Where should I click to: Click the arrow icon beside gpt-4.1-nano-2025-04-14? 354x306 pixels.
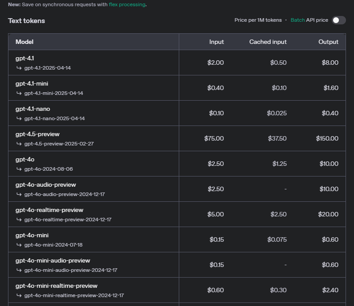[19, 118]
